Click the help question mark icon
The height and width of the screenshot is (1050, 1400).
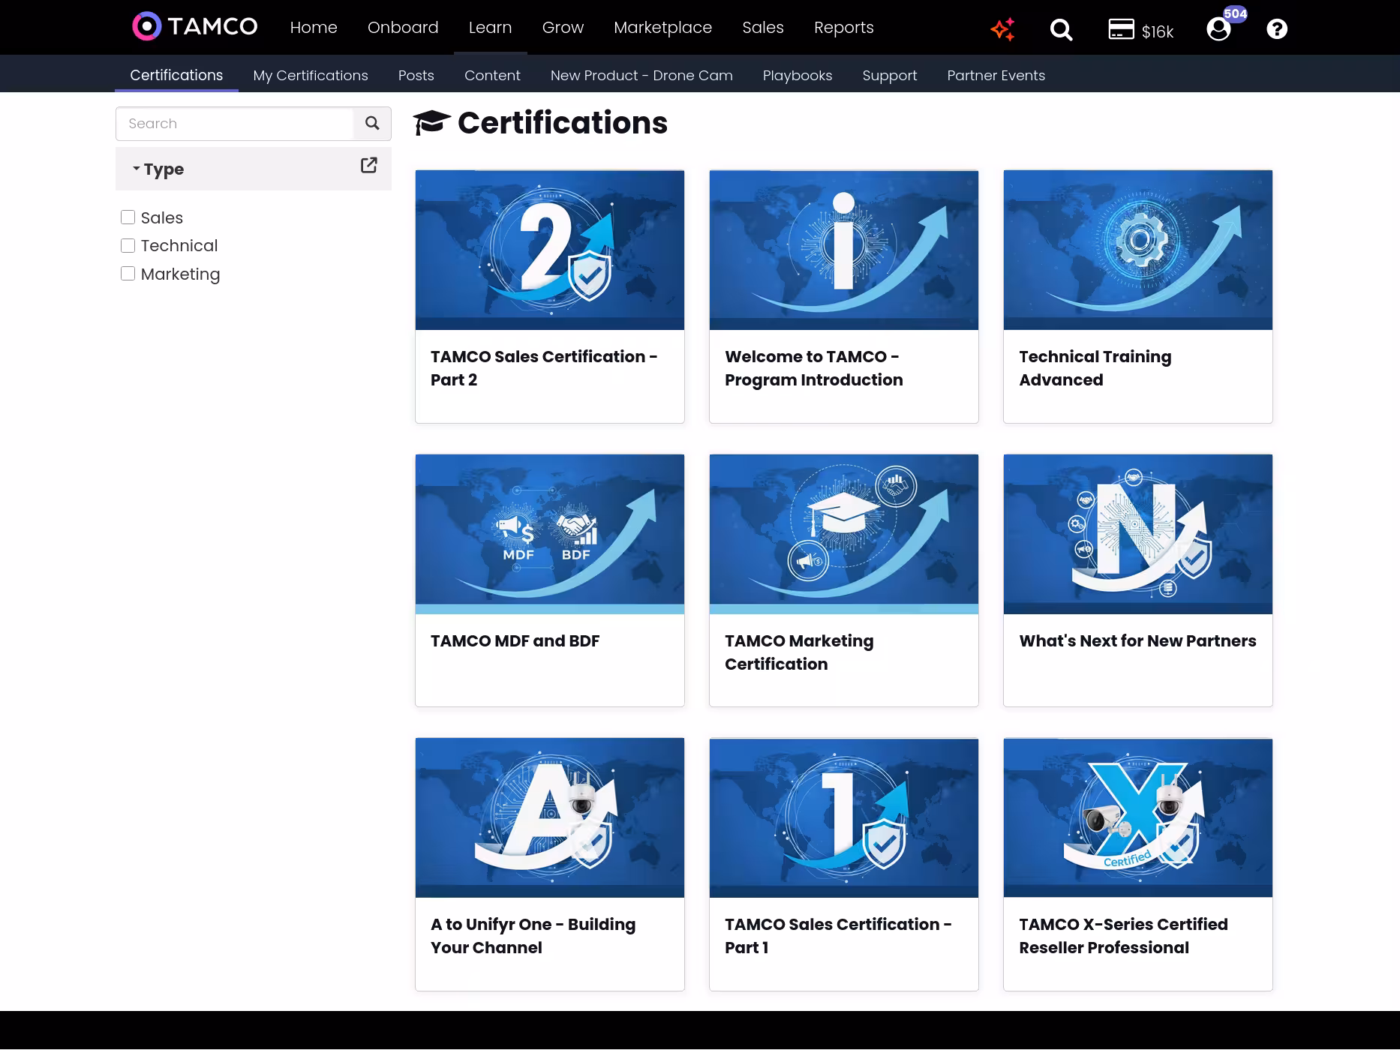point(1277,29)
